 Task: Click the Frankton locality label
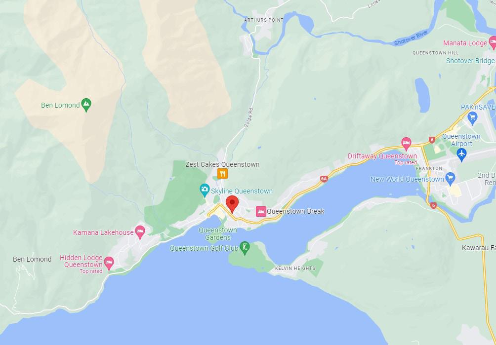pos(429,168)
